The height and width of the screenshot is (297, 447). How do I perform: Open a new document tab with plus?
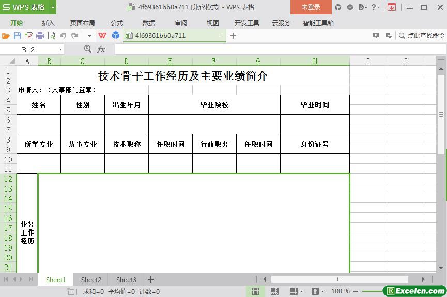click(x=233, y=36)
